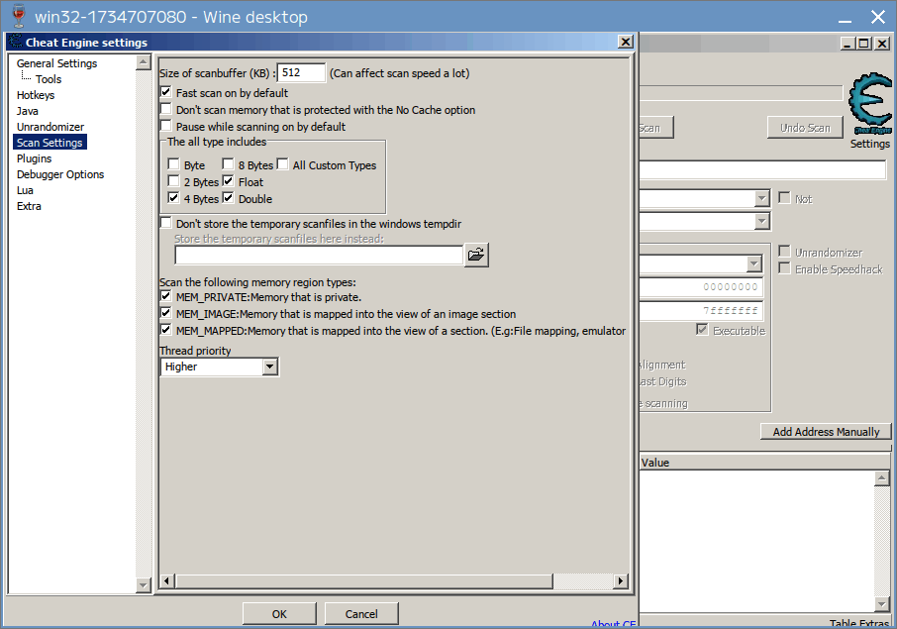This screenshot has height=629, width=897.
Task: Toggle Executable checkbox in main window
Action: (x=702, y=330)
